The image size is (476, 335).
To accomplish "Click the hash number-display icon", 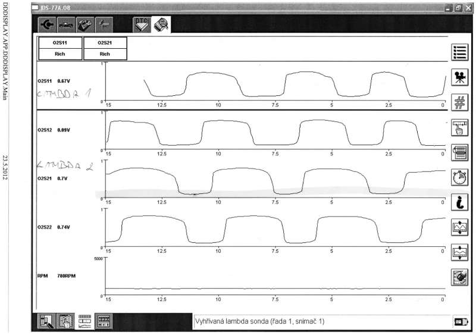I will [x=459, y=102].
